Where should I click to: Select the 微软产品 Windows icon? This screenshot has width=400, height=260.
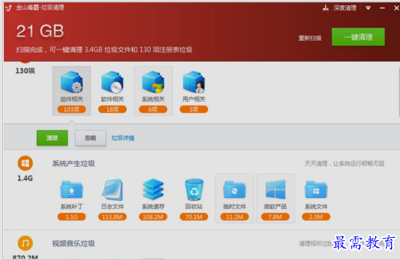(x=275, y=190)
